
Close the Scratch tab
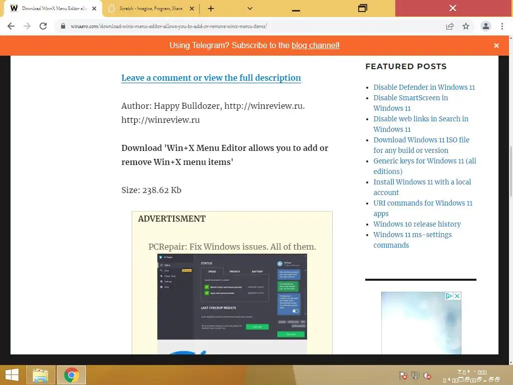[192, 9]
